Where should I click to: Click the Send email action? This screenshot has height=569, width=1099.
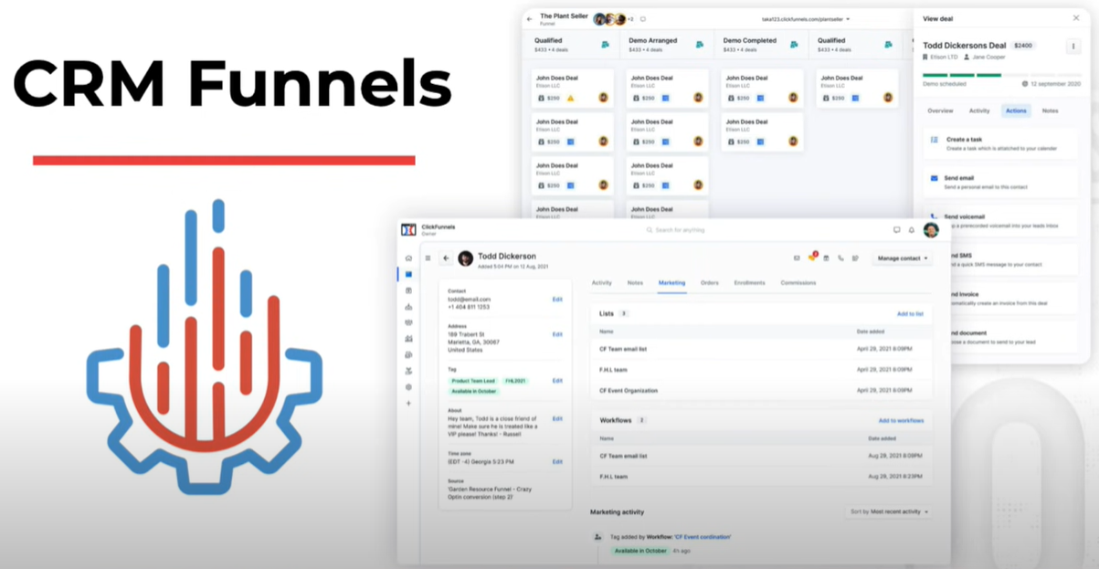(x=1000, y=183)
